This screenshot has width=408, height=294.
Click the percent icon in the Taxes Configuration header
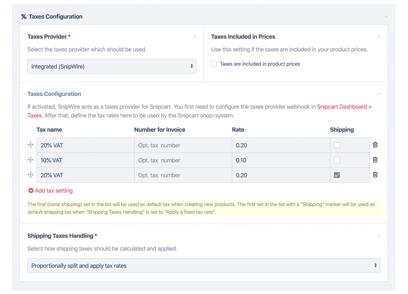[24, 17]
